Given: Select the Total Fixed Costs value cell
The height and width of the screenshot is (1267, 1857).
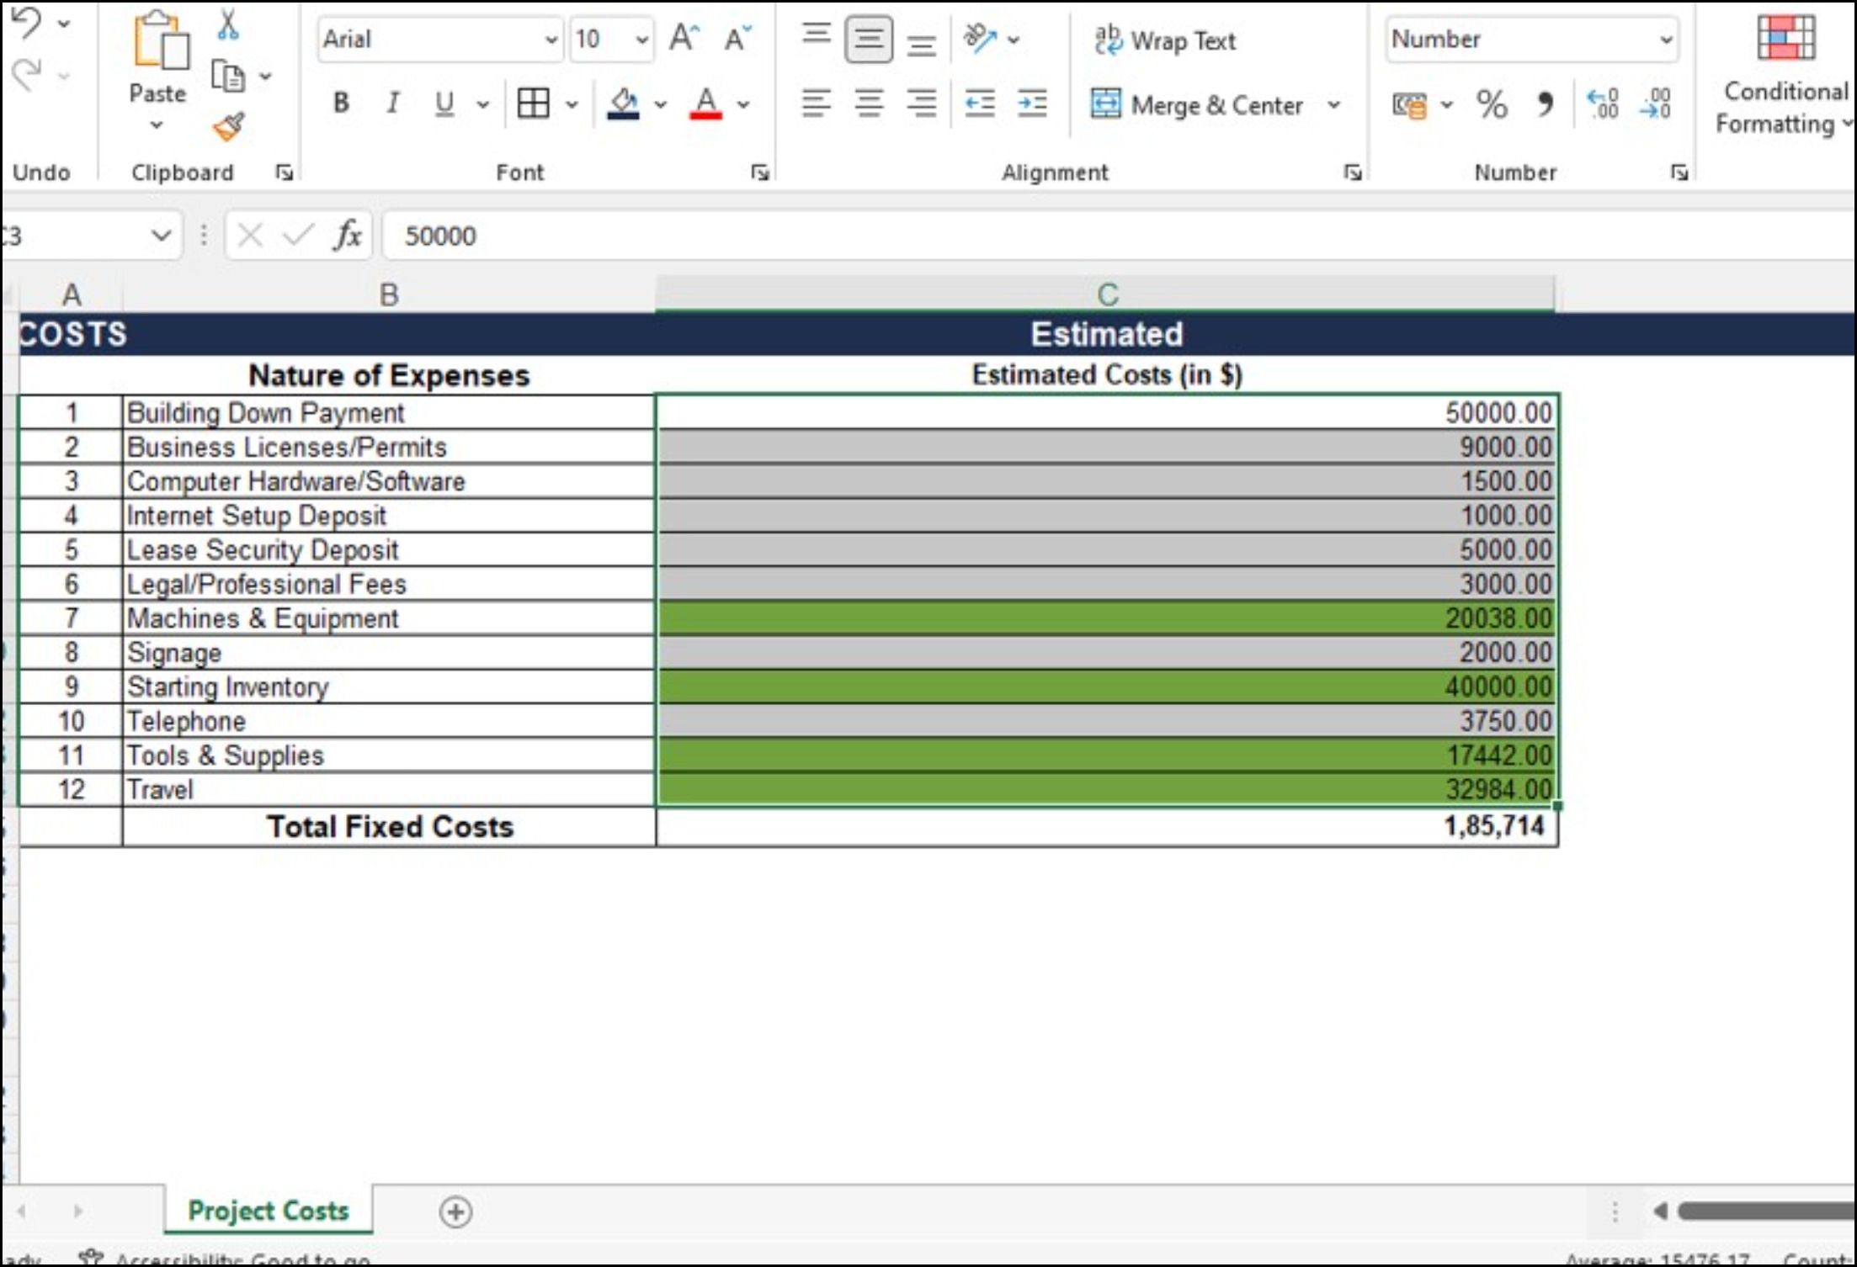Looking at the screenshot, I should (1106, 827).
